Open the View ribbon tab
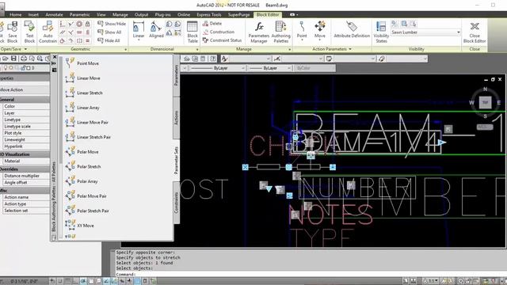Image resolution: width=507 pixels, height=285 pixels. click(x=101, y=14)
